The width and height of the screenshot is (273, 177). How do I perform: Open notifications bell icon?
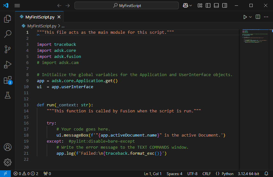point(266,173)
